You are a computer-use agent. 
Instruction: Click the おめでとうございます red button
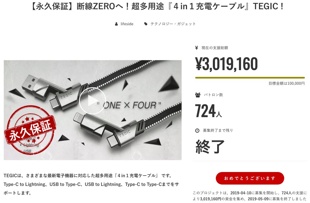250,178
